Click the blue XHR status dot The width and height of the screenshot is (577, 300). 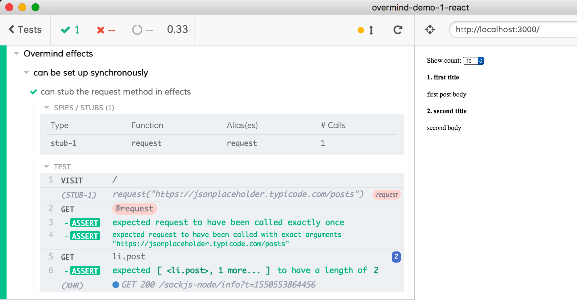(x=116, y=285)
